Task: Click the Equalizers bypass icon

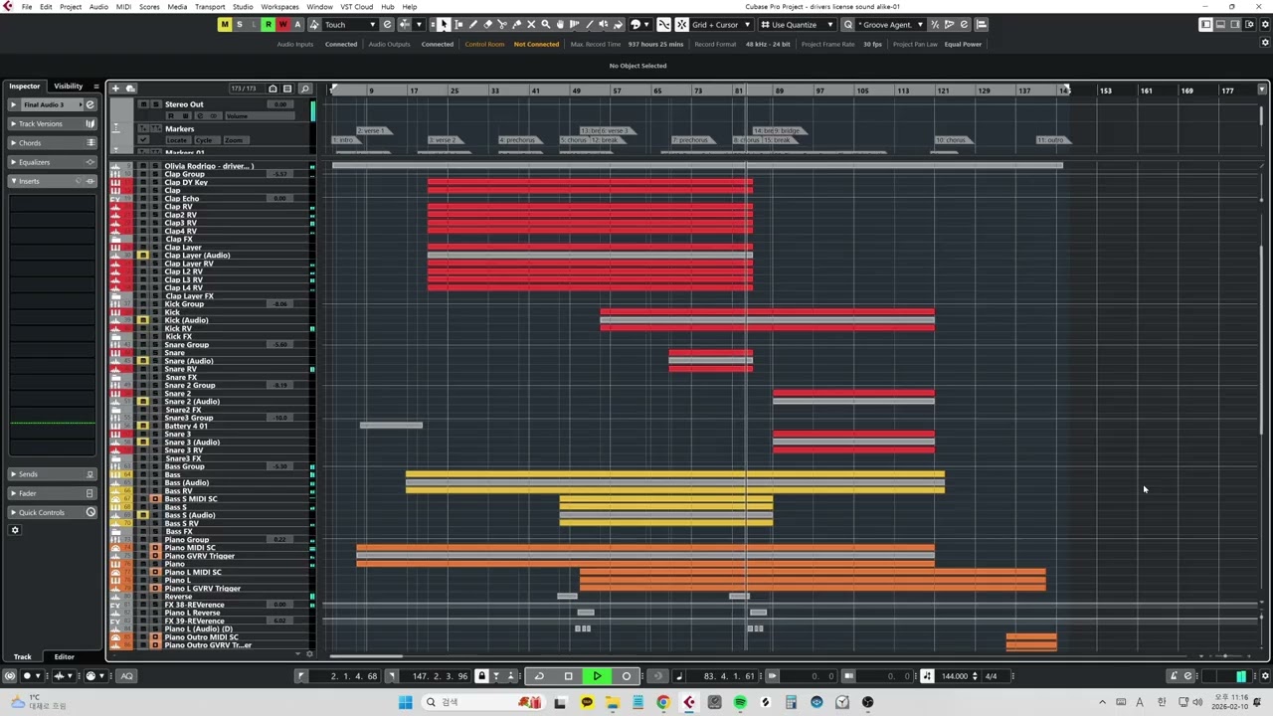Action: (x=91, y=162)
